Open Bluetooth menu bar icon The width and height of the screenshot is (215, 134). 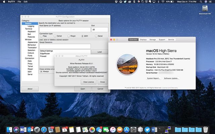tap(158, 2)
